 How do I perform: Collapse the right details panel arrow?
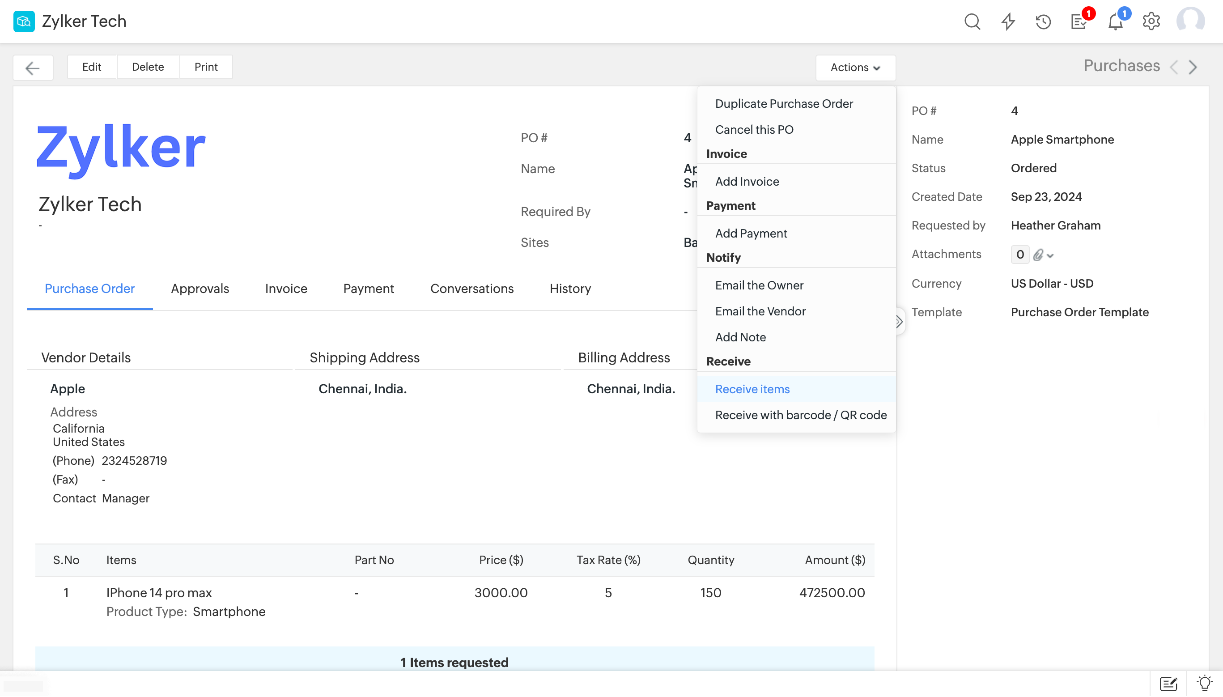(900, 321)
